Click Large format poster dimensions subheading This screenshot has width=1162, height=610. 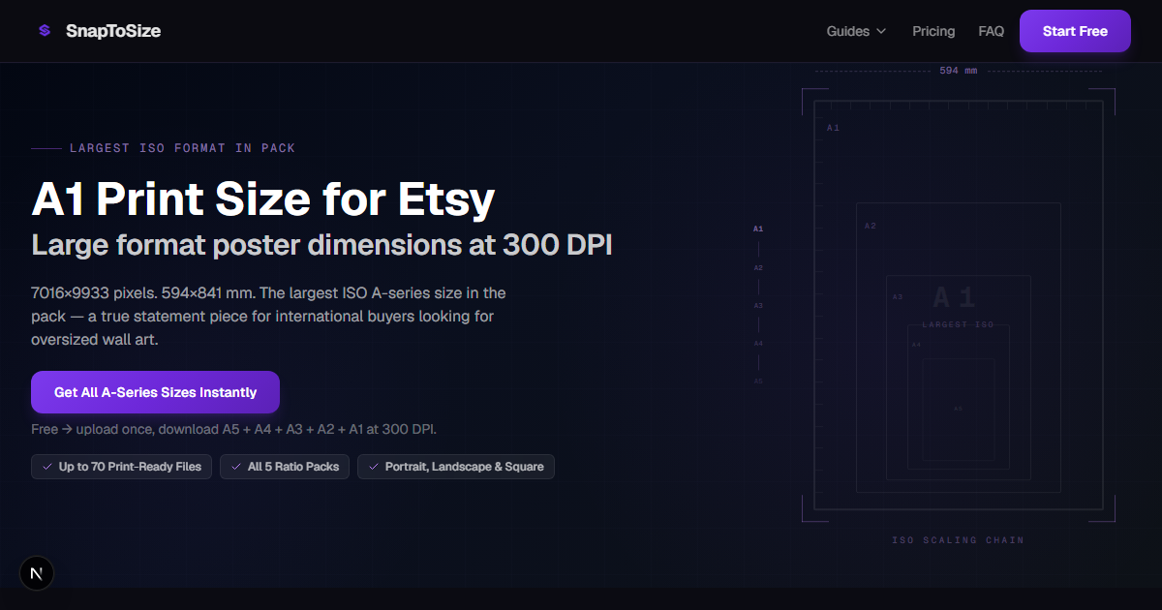[321, 244]
